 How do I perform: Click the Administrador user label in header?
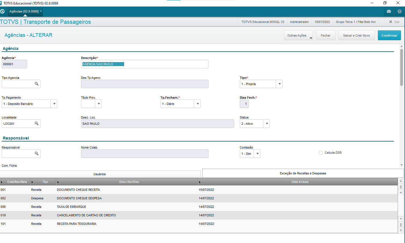click(299, 22)
